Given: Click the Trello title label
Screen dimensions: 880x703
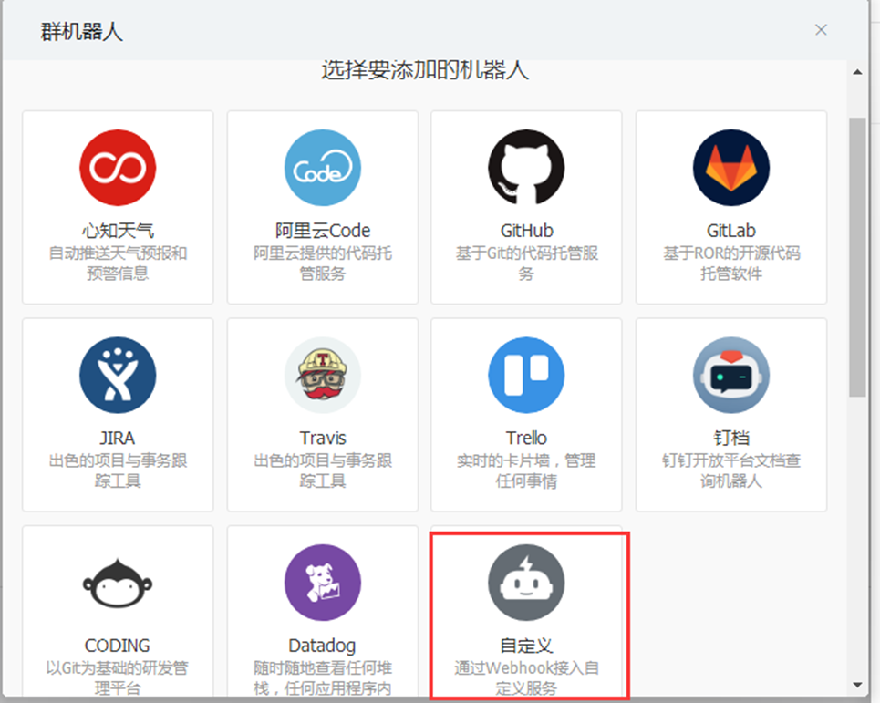Looking at the screenshot, I should click(x=526, y=439).
